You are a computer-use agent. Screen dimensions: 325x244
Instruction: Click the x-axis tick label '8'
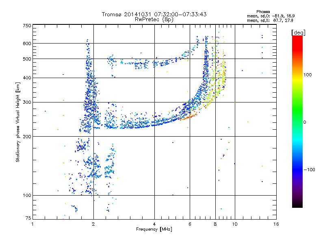pyautogui.click(x=215, y=224)
